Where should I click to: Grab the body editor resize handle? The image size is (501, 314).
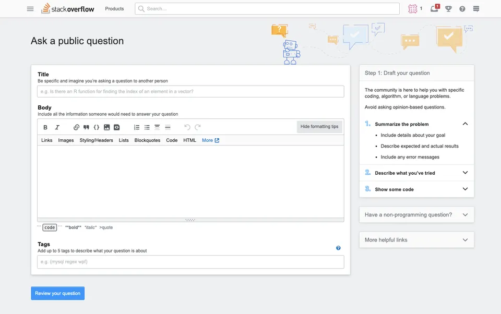point(190,220)
